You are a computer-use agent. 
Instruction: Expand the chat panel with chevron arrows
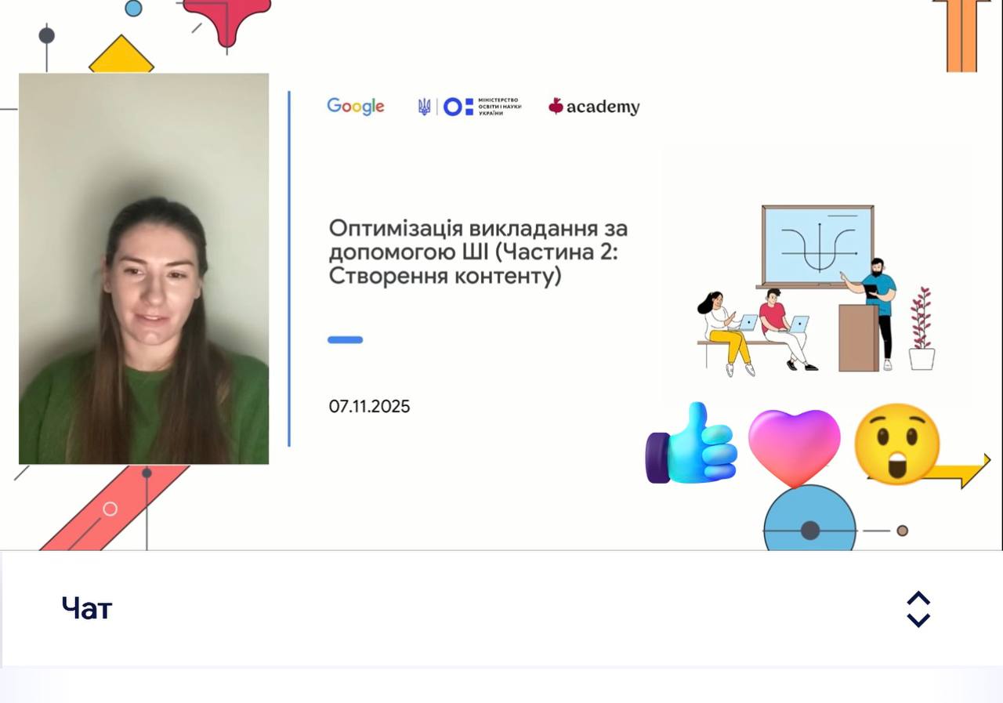(x=918, y=609)
